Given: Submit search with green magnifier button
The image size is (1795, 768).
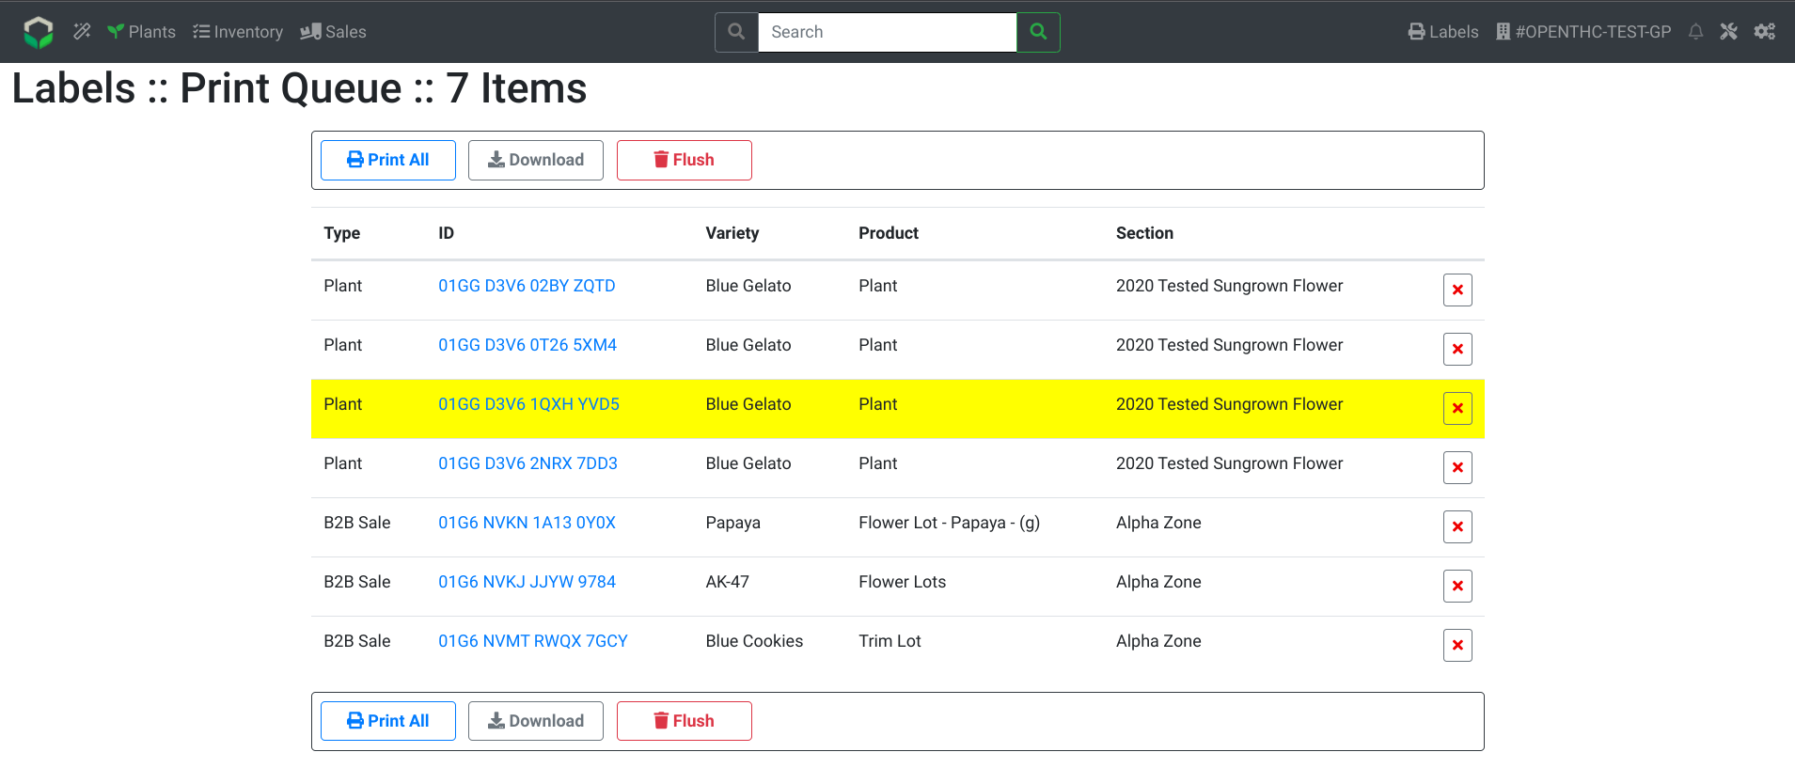Looking at the screenshot, I should tap(1038, 32).
